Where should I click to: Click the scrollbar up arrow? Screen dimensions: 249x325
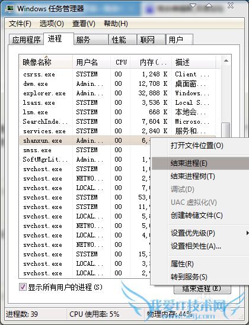point(226,61)
